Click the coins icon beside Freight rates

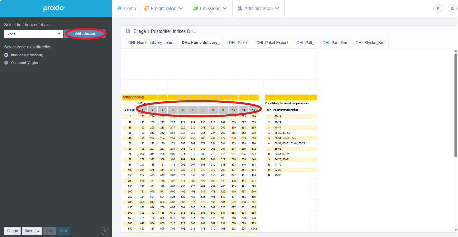(x=146, y=8)
